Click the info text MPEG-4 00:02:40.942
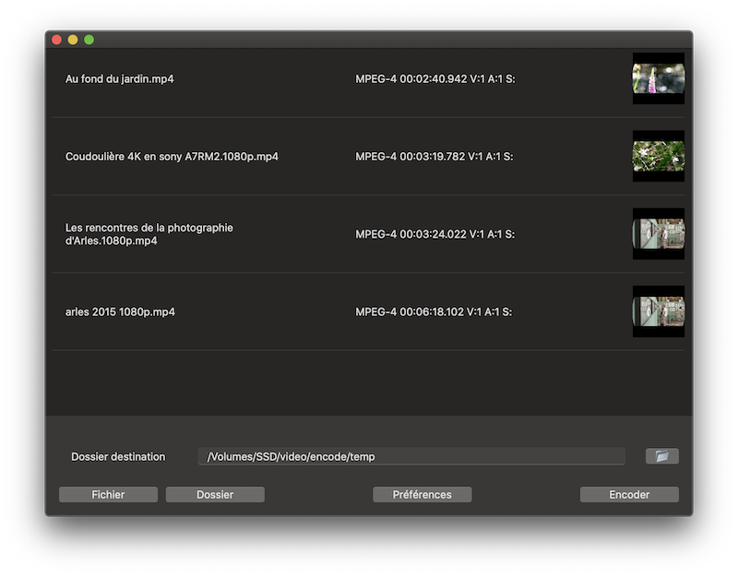738x576 pixels. [435, 79]
